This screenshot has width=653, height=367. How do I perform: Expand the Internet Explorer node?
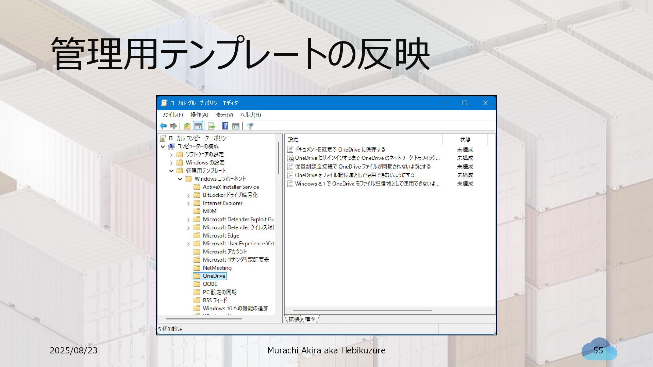pyautogui.click(x=188, y=203)
